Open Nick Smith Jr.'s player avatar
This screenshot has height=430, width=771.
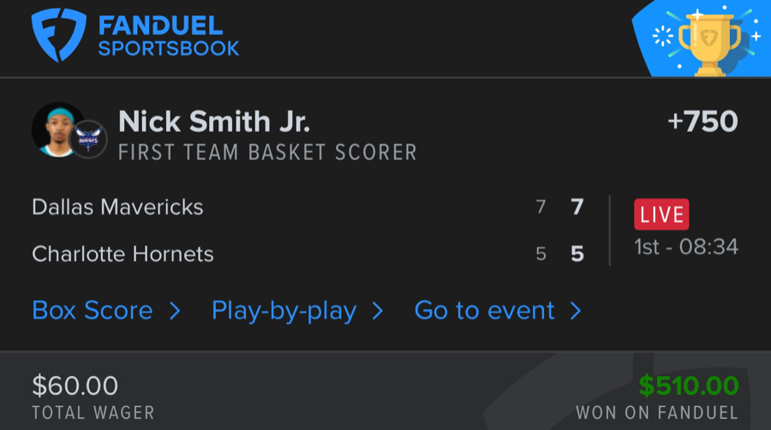pyautogui.click(x=58, y=130)
